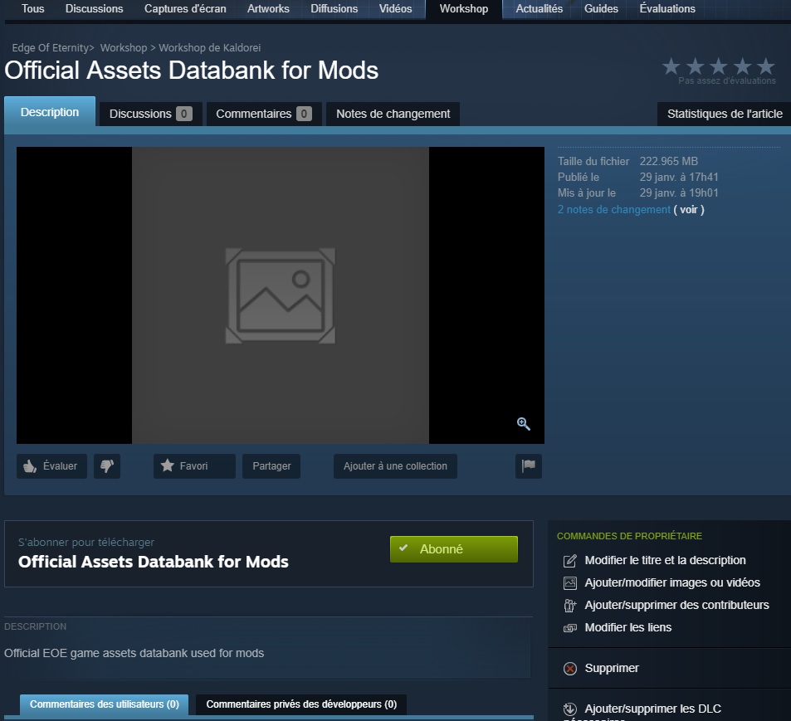Screen dimensions: 791x721
Task: Open the Commentaires tab
Action: (264, 114)
